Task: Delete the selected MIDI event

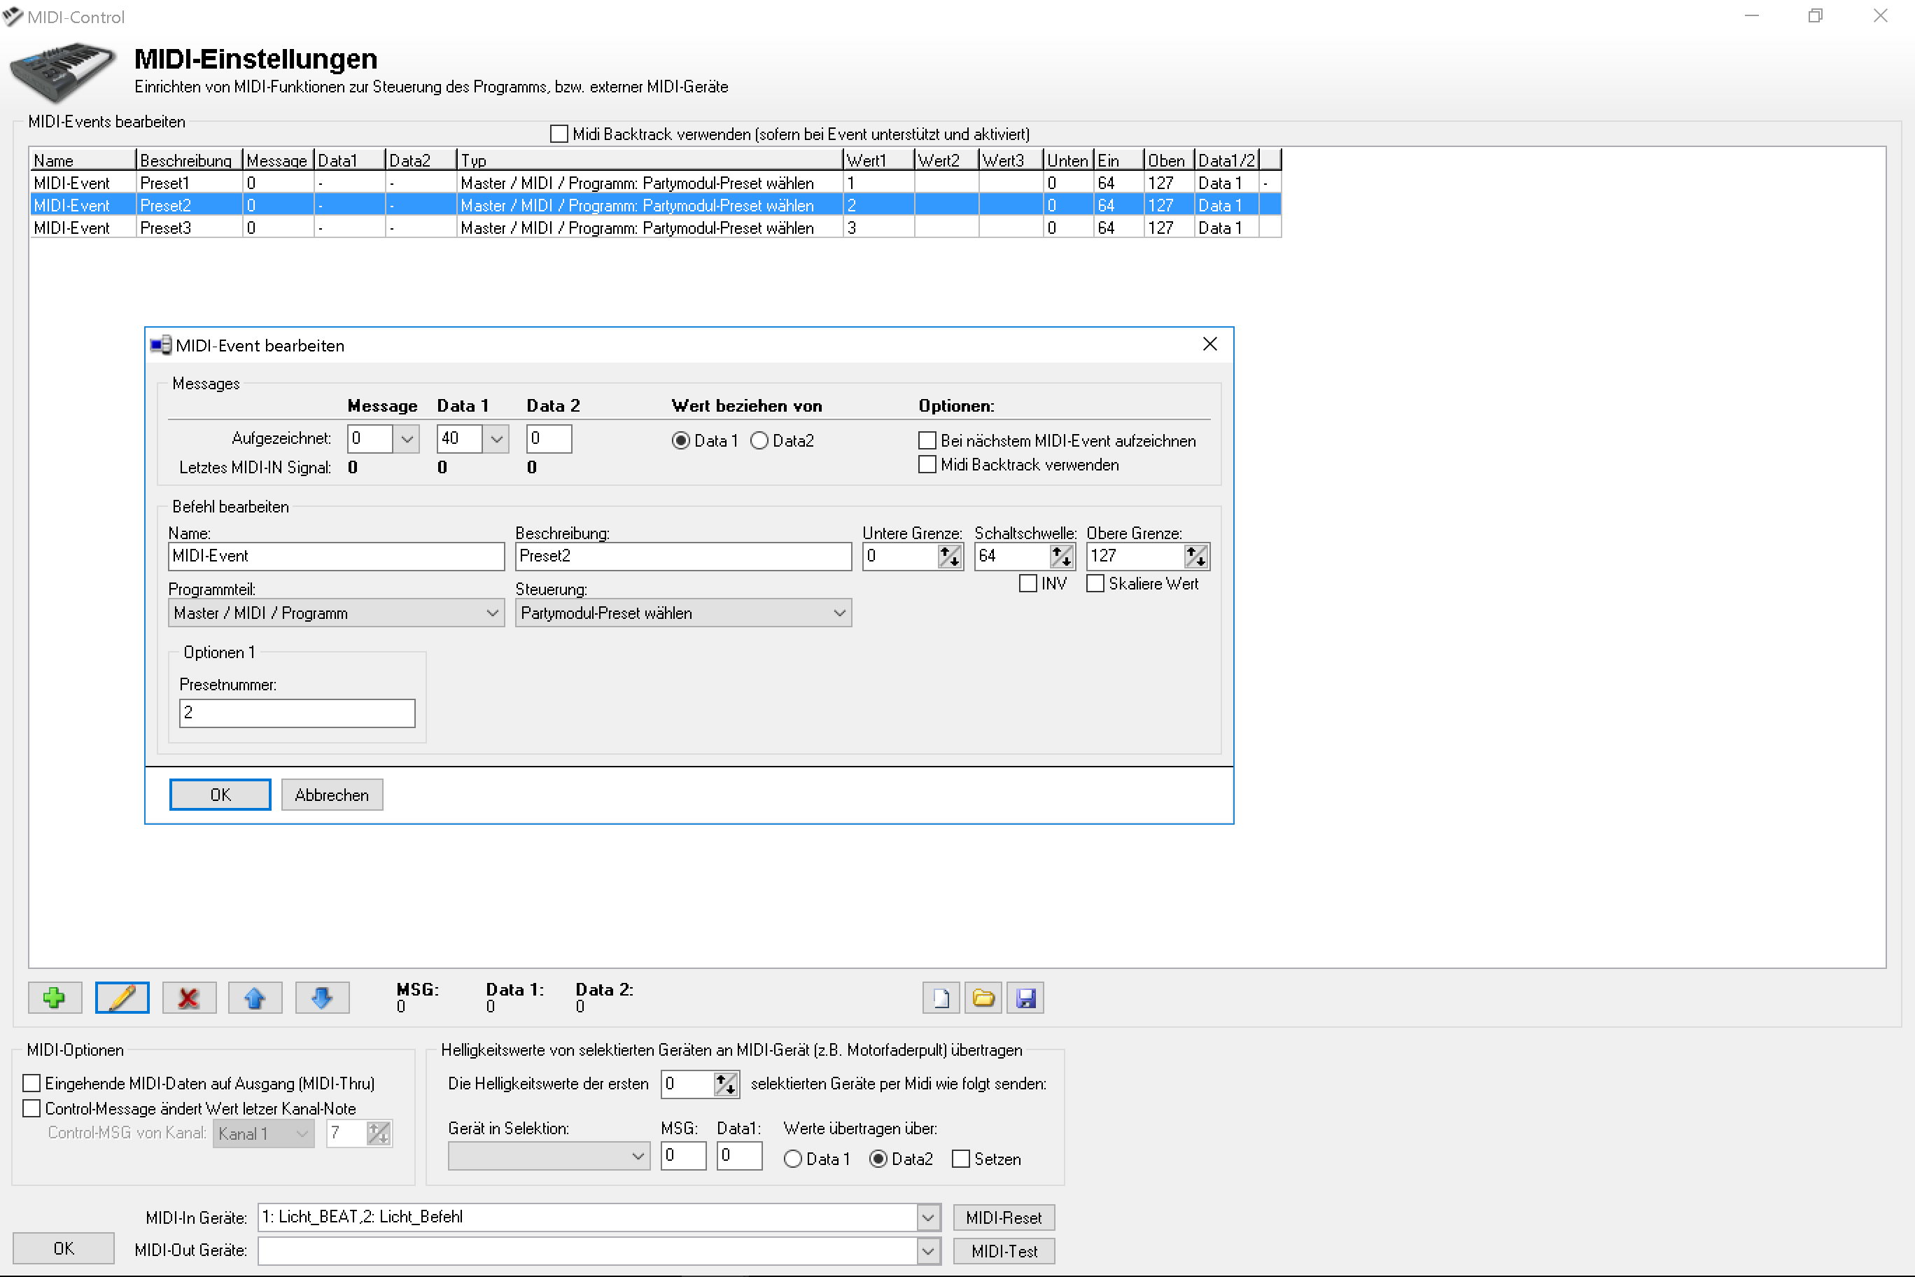Action: pos(188,997)
